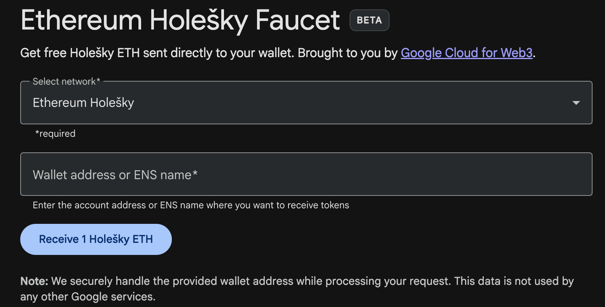
Task: Open the Google Cloud for Web3 link
Action: (466, 53)
